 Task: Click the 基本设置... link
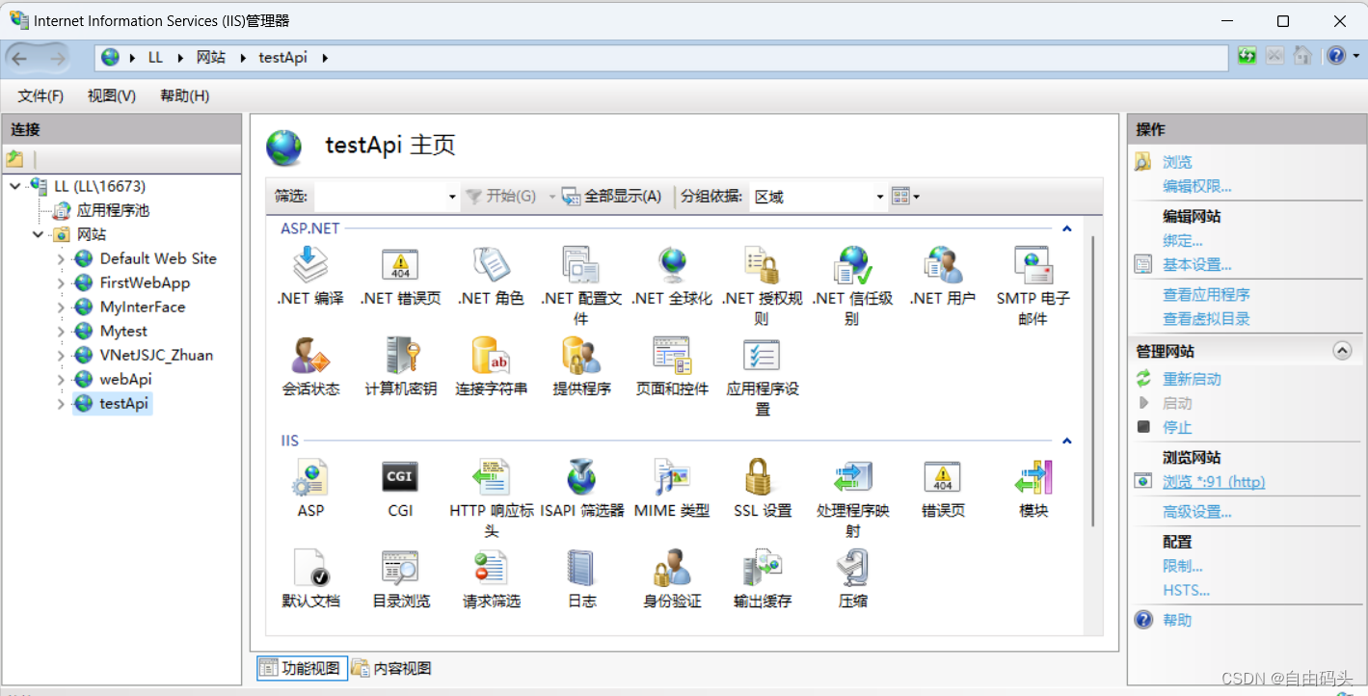(x=1196, y=264)
